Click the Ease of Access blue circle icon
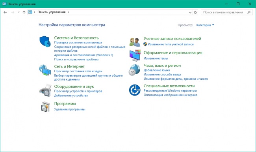The height and width of the screenshot is (152, 256). tap(135, 90)
